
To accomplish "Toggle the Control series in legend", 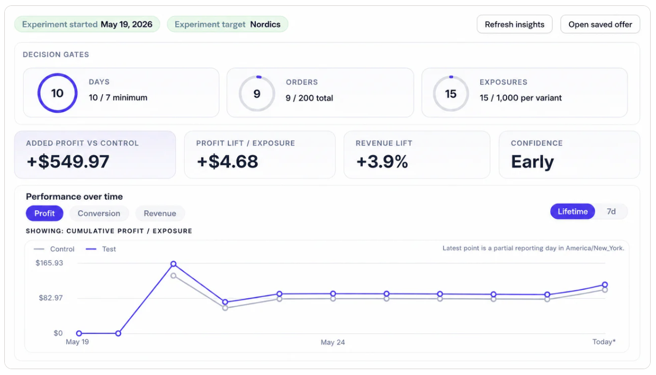I will [54, 249].
